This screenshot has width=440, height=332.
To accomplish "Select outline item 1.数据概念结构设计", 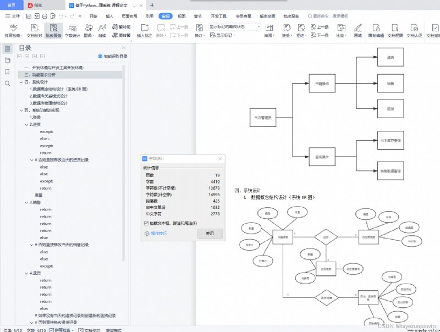I will coord(59,89).
